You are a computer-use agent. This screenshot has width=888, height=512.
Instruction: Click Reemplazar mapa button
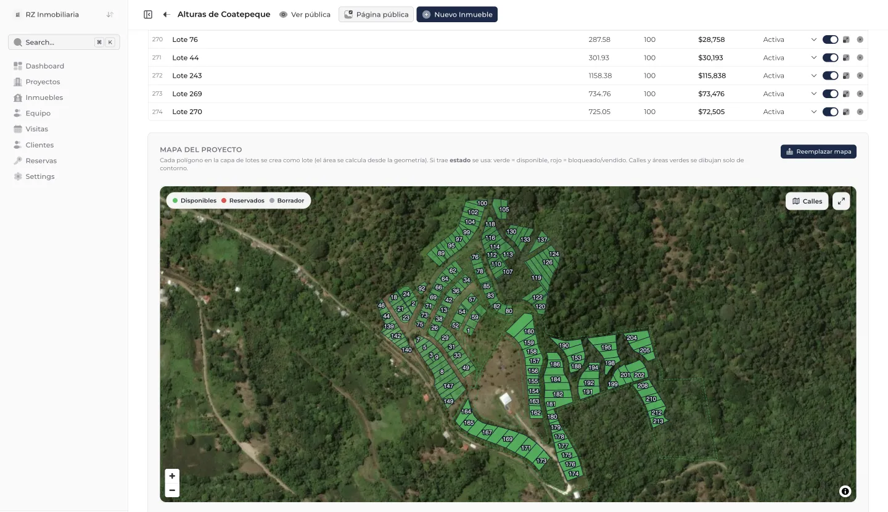click(x=818, y=151)
